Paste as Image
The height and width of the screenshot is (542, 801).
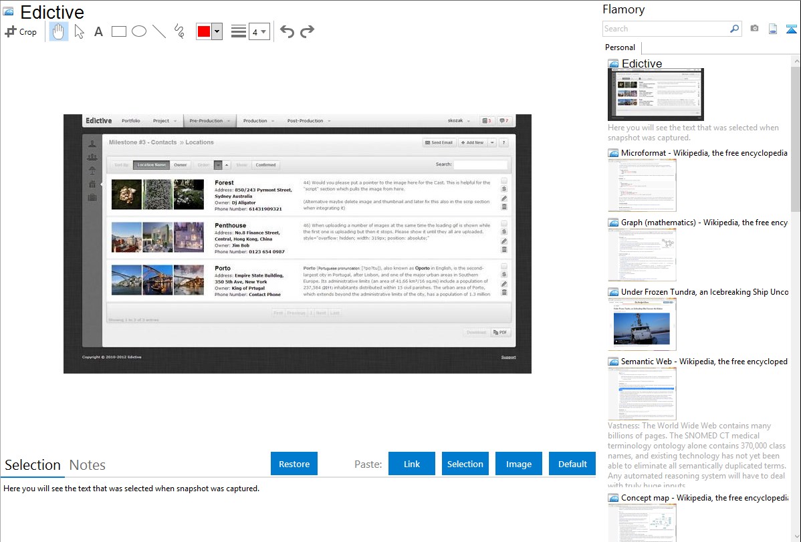pyautogui.click(x=518, y=463)
